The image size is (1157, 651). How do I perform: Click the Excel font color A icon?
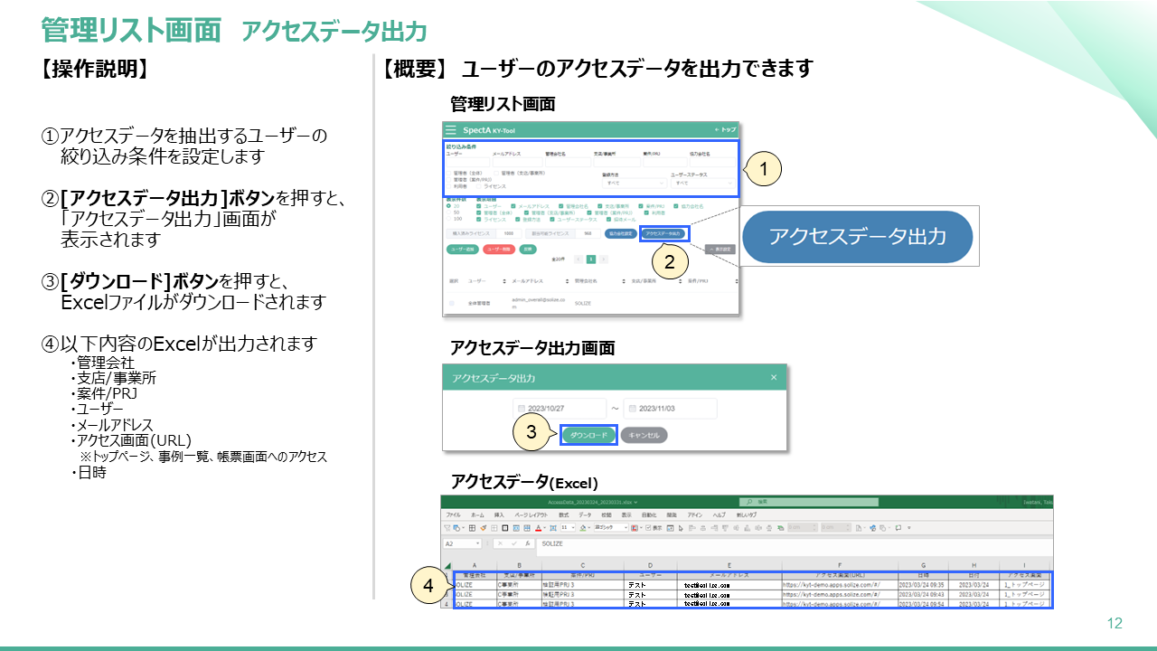[x=539, y=527]
